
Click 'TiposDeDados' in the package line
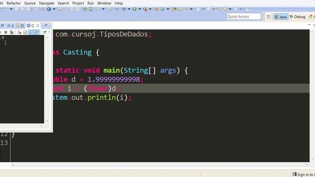point(124,34)
